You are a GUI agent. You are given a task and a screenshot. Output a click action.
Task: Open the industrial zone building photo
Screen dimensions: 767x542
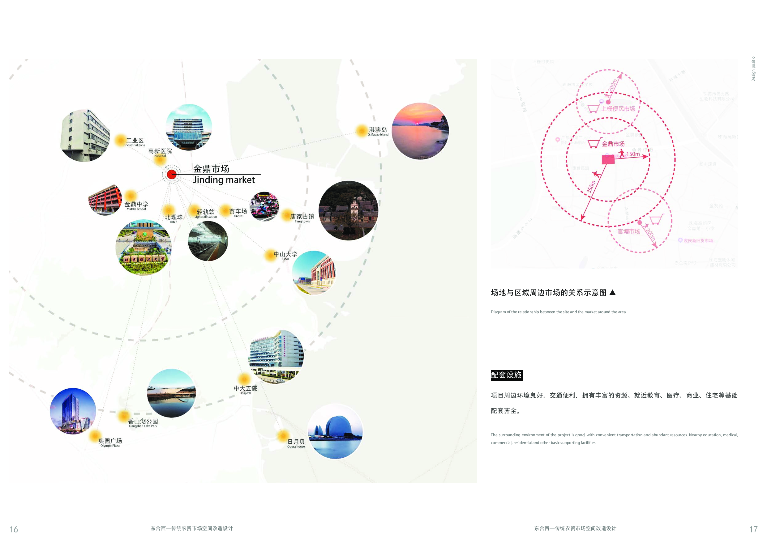tap(85, 135)
